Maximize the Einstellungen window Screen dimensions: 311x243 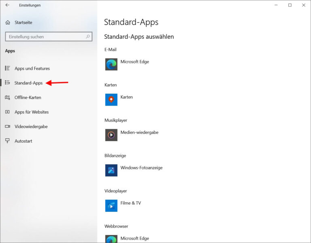pos(290,5)
